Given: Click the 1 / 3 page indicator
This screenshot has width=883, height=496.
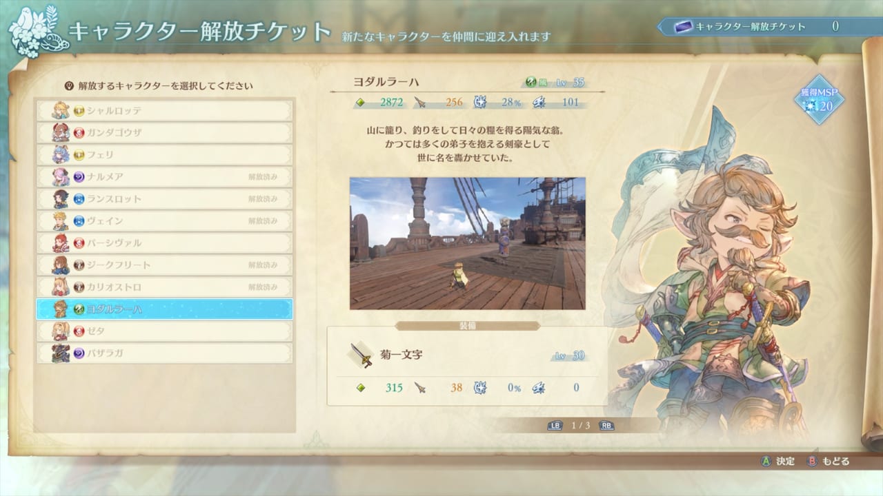Looking at the screenshot, I should pyautogui.click(x=580, y=426).
